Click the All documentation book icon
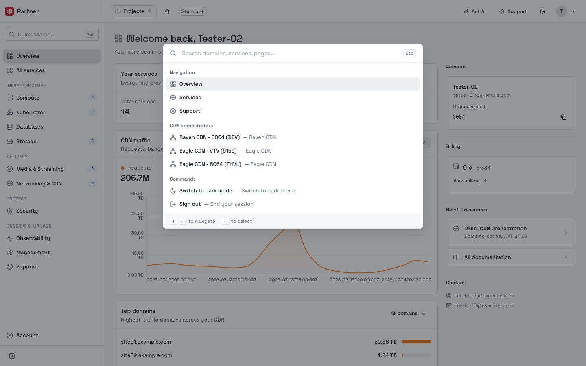The image size is (586, 366). pos(456,257)
